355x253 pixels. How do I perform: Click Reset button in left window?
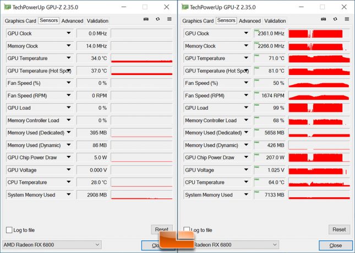pyautogui.click(x=162, y=229)
